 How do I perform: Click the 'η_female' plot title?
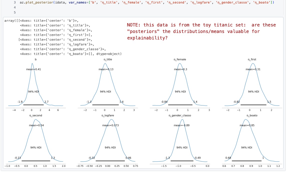pyautogui.click(x=180, y=60)
